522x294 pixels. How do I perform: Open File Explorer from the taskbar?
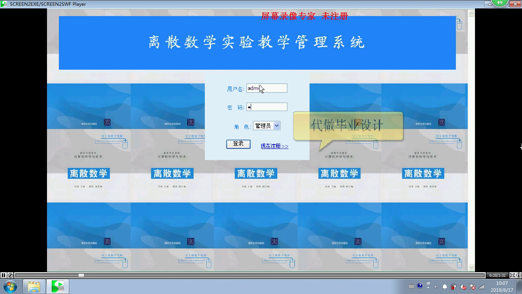click(34, 286)
